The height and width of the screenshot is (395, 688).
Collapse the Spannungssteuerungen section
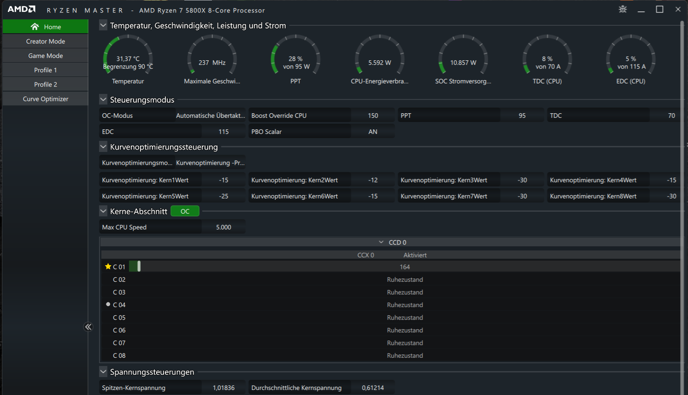[103, 372]
